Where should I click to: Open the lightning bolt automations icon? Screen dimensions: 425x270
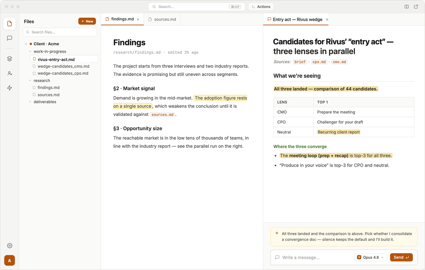[x=9, y=88]
